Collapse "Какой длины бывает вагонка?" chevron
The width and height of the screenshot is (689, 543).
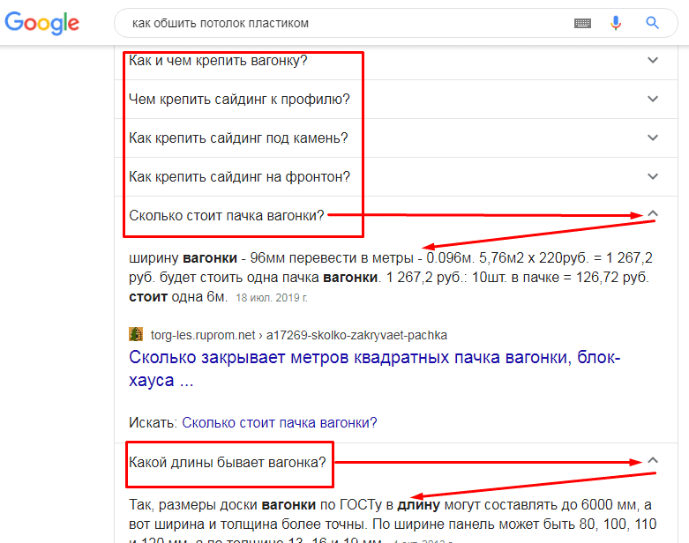coord(653,460)
